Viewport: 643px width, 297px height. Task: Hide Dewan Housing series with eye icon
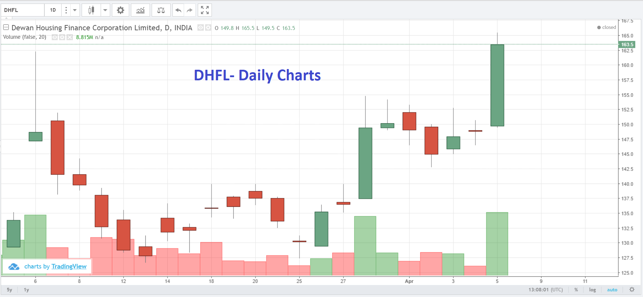[201, 27]
